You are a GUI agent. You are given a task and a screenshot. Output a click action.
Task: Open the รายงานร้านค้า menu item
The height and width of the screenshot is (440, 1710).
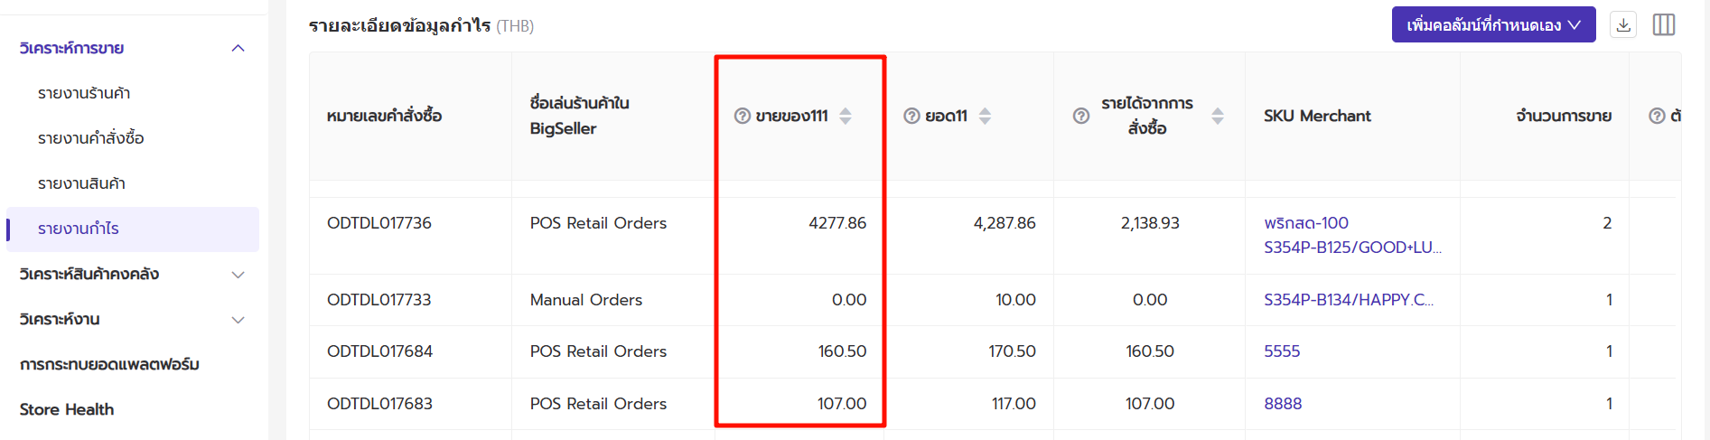84,93
